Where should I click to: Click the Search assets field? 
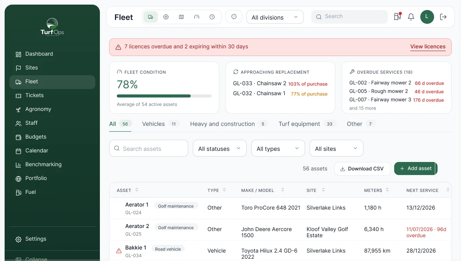(149, 148)
